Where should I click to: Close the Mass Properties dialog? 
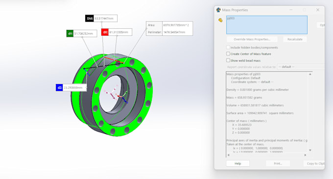(x=318, y=10)
